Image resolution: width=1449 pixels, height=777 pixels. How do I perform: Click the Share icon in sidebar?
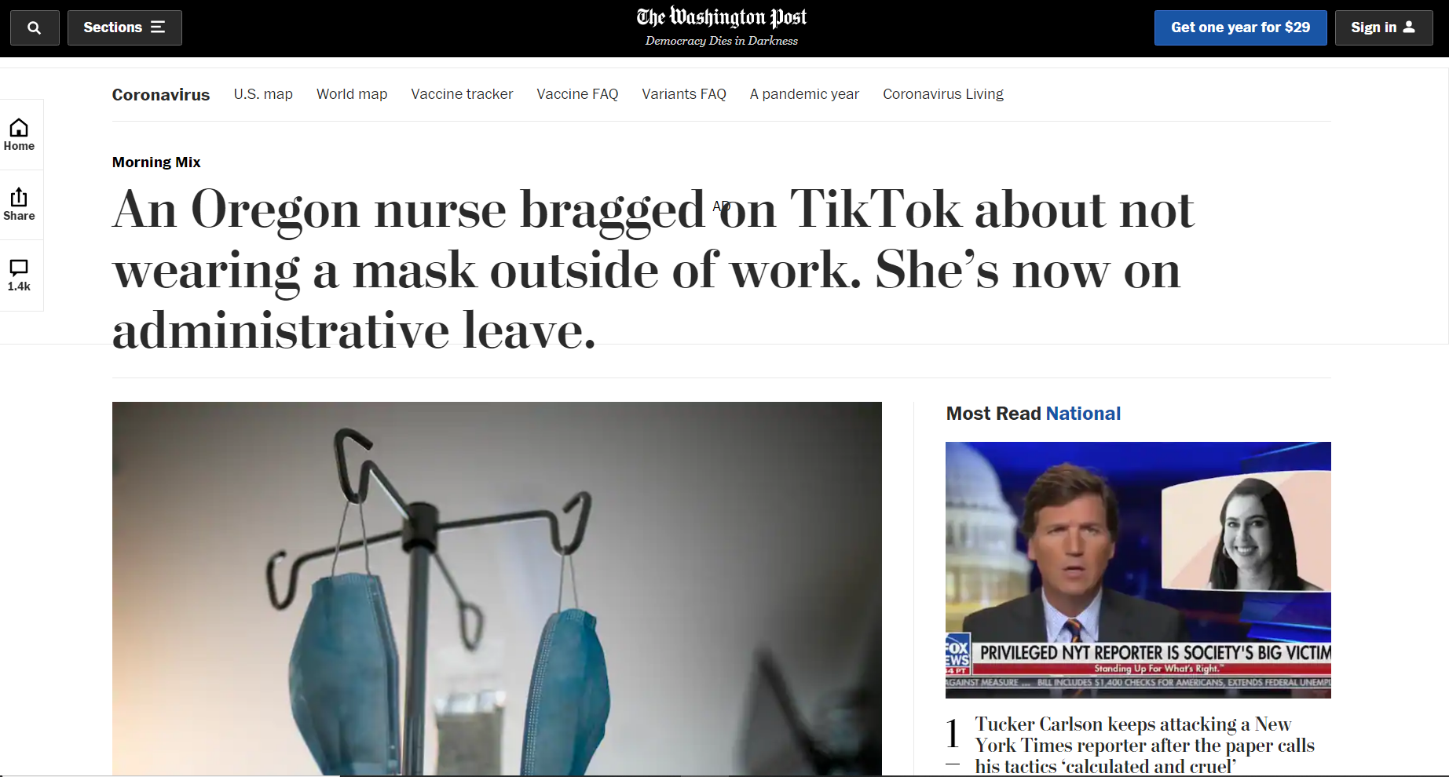19,205
